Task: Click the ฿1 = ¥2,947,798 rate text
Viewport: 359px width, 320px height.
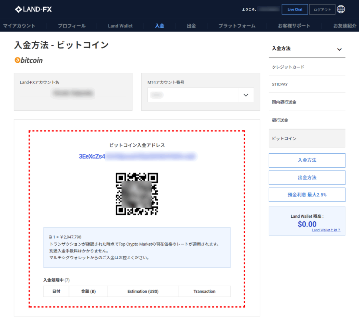Action: pos(65,237)
